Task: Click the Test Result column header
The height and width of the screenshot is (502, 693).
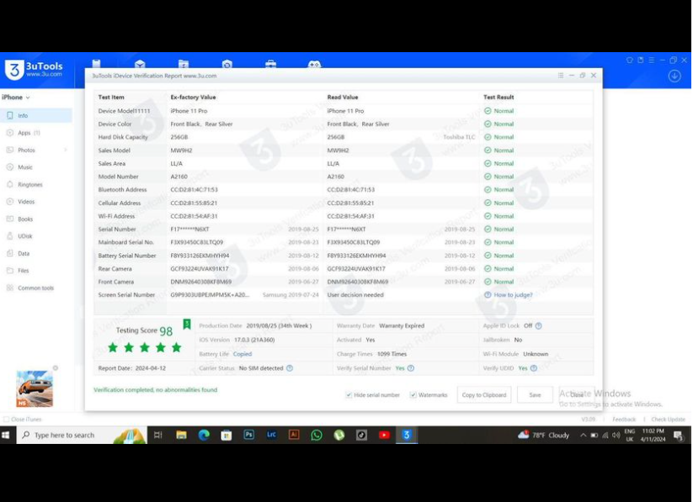Action: (498, 98)
